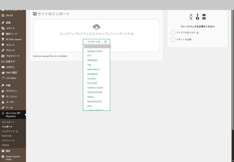Click the All-in-One WP Migration icon
The image size is (234, 162).
point(3,113)
